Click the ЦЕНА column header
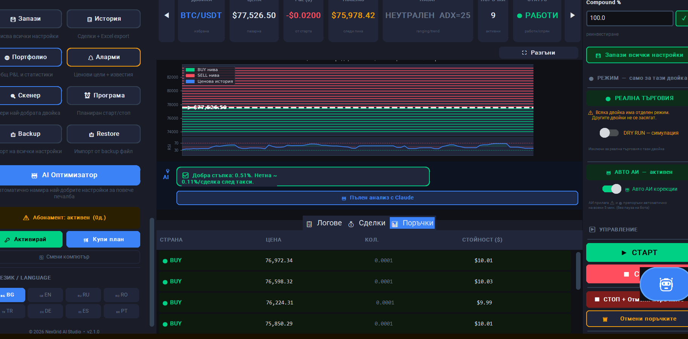The height and width of the screenshot is (339, 688). [x=273, y=240]
